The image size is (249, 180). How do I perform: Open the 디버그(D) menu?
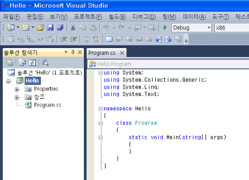(144, 17)
